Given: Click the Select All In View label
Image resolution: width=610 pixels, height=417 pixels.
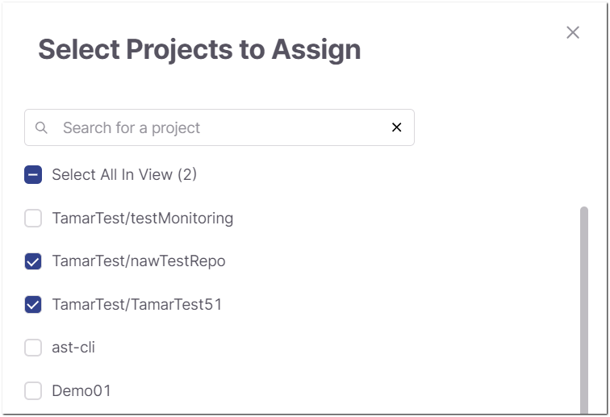Looking at the screenshot, I should pos(124,175).
